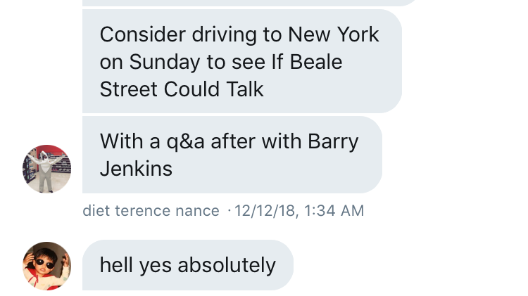Click the word 'Jenkins' in the bubble
528x296 pixels.
[136, 169]
